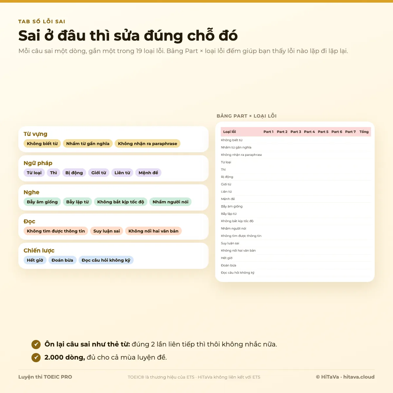Click the "Đọc" group heading
Screen dimensions: 393x393
(29, 221)
